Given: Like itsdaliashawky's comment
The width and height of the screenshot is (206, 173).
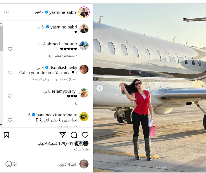Looking at the screenshot, I should (x=10, y=73).
